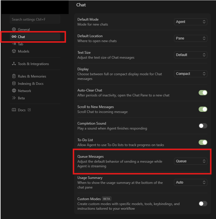This screenshot has width=216, height=219.
Task: Open the Queue Messages dropdown
Action: pyautogui.click(x=191, y=161)
